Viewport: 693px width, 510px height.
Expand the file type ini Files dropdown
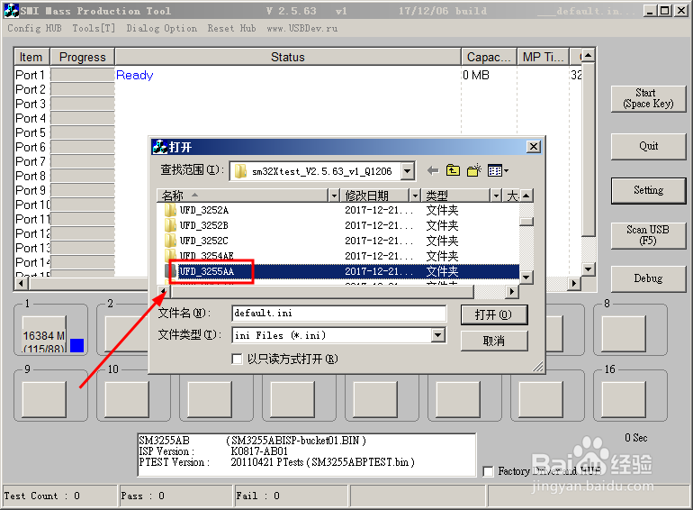click(438, 335)
